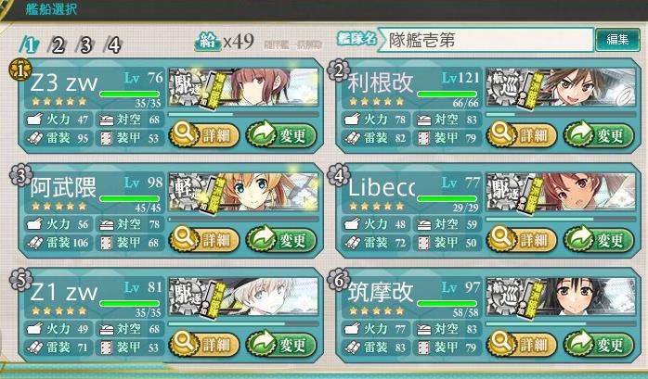Image resolution: width=648 pixels, height=379 pixels.
Task: Click the magnifier icon on 阿武隈's card
Action: (x=183, y=238)
